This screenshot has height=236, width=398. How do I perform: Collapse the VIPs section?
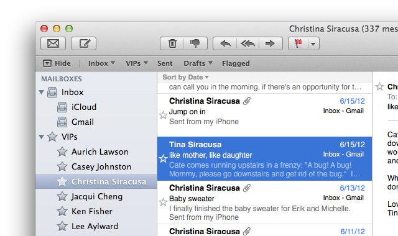[42, 137]
